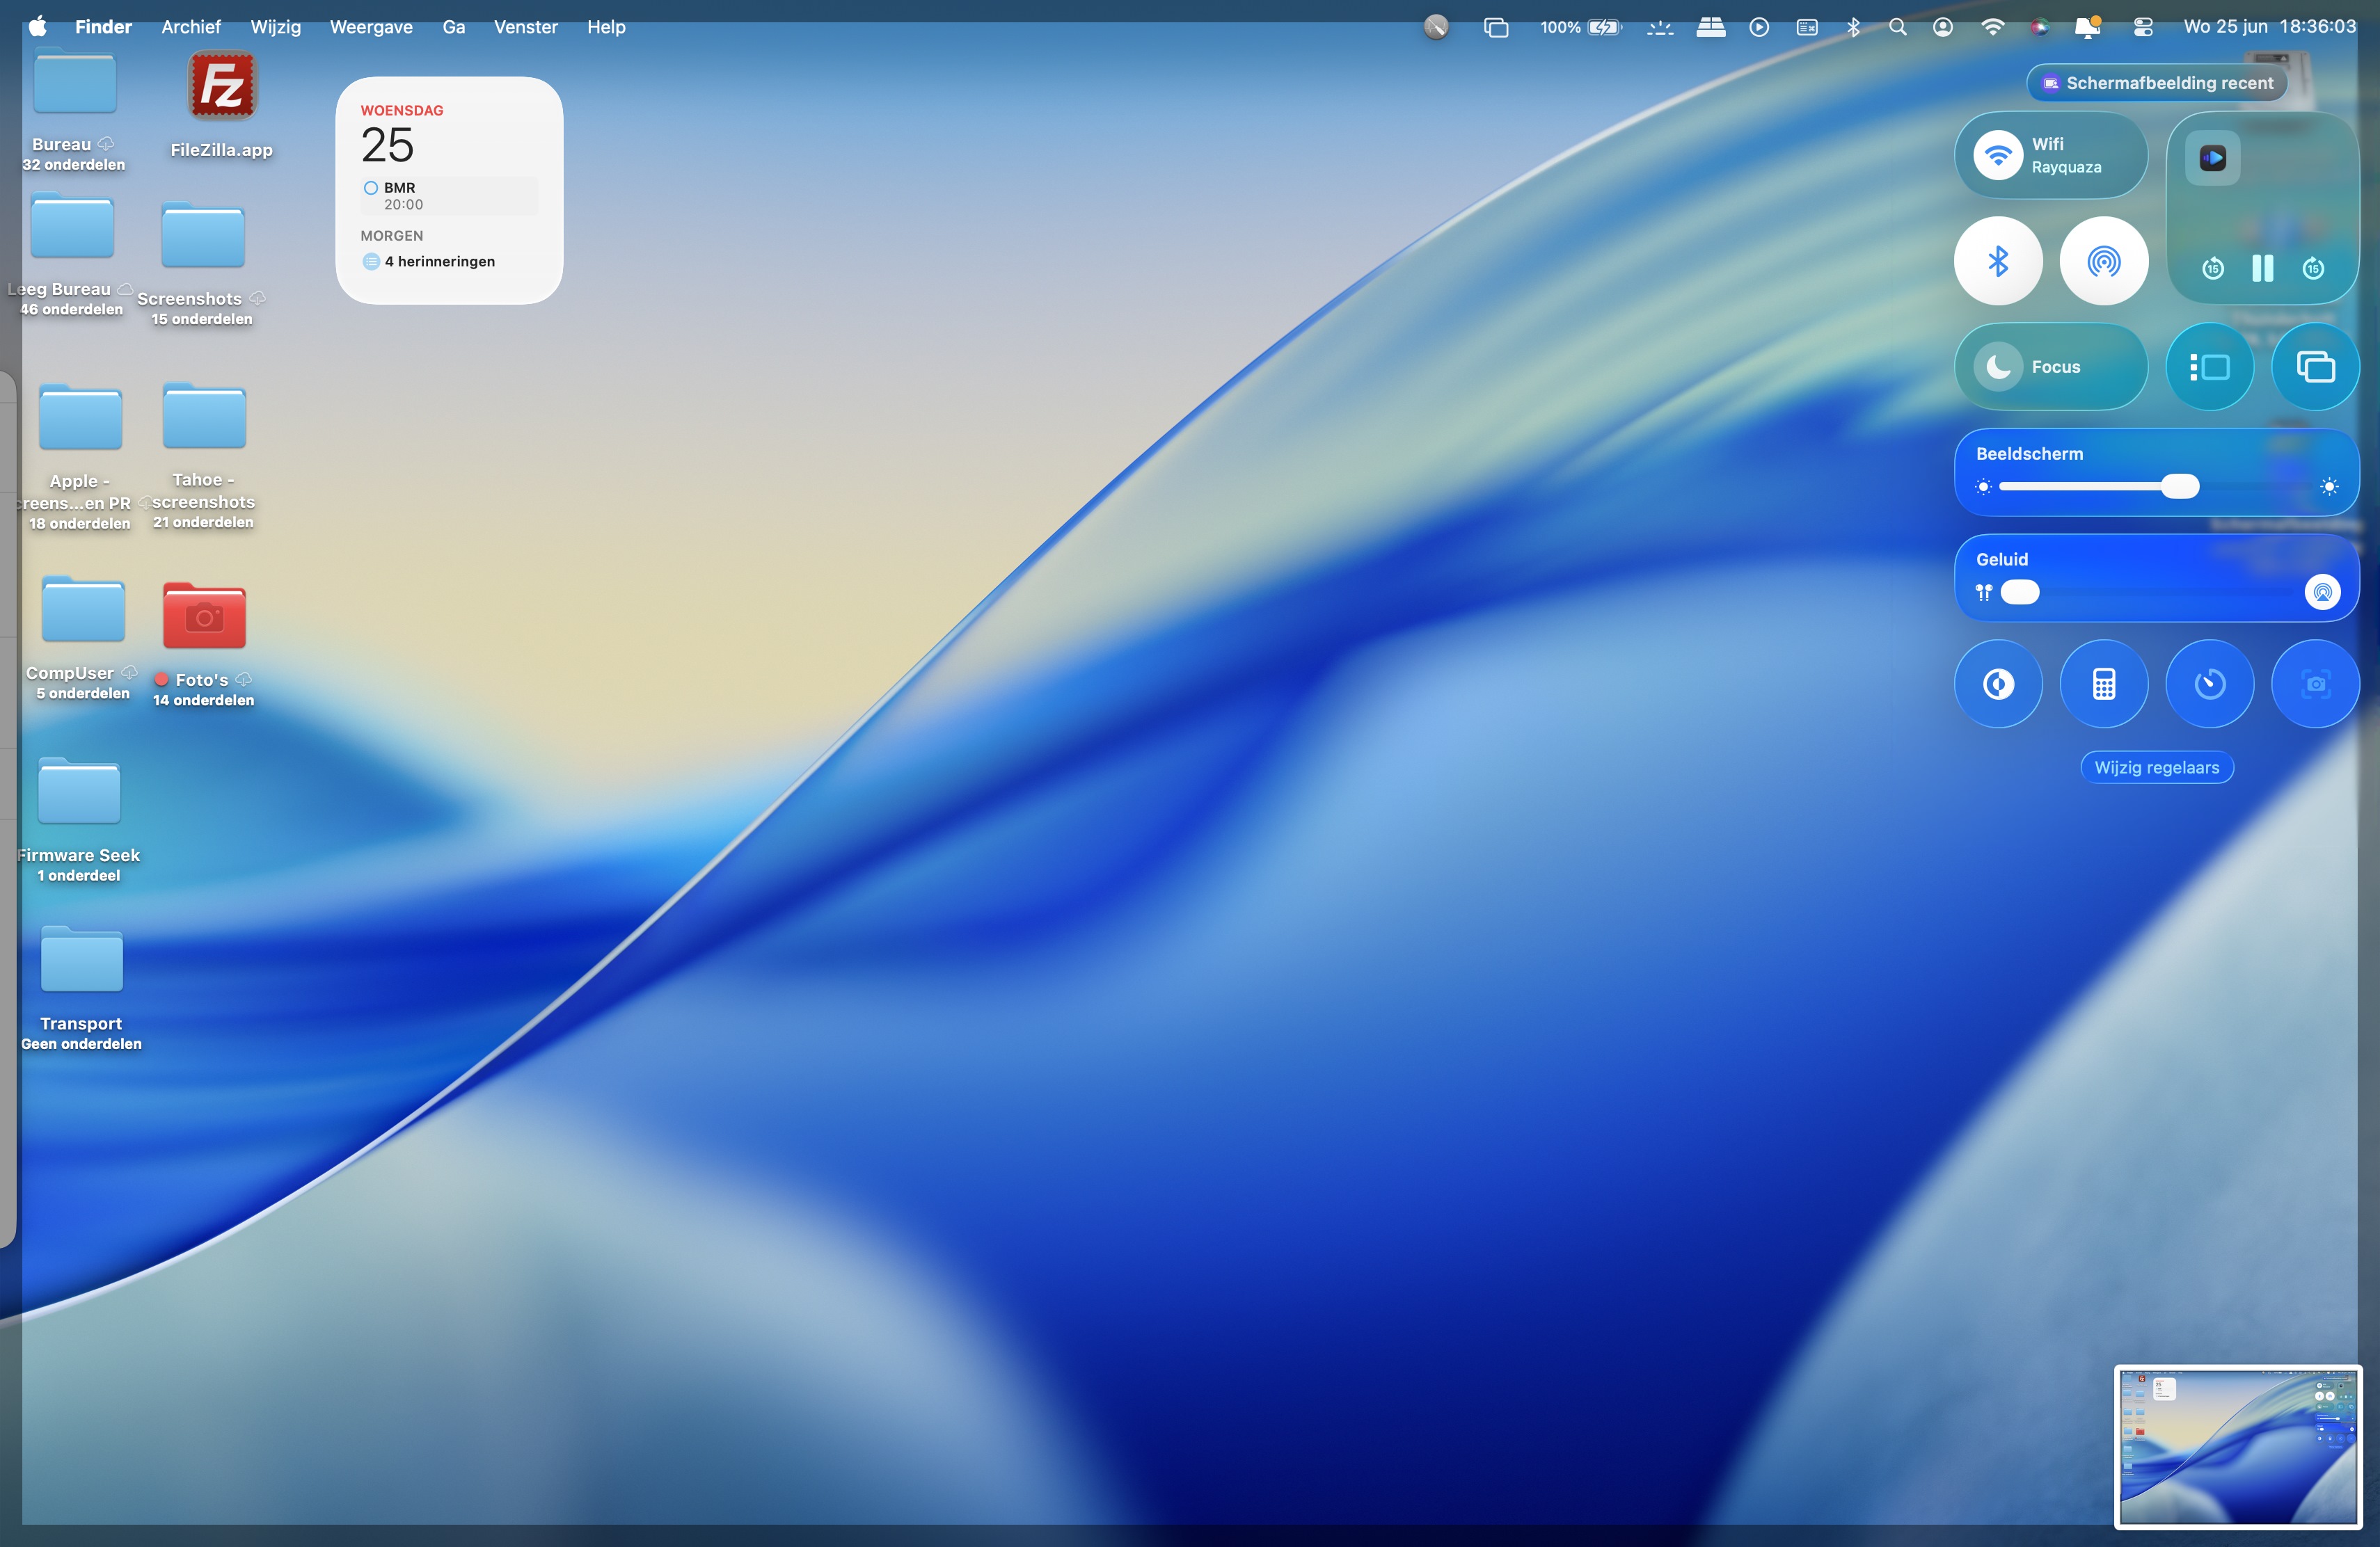Screen dimensions: 2380x1547
Task: Open the Weergave menu
Action: coord(371,27)
